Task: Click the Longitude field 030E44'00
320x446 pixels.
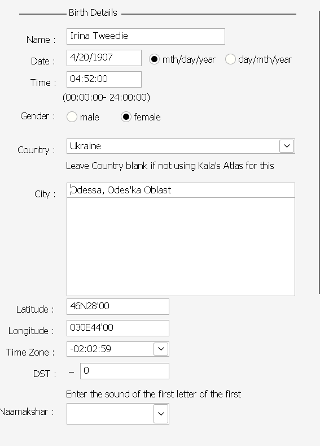Action: click(x=118, y=328)
